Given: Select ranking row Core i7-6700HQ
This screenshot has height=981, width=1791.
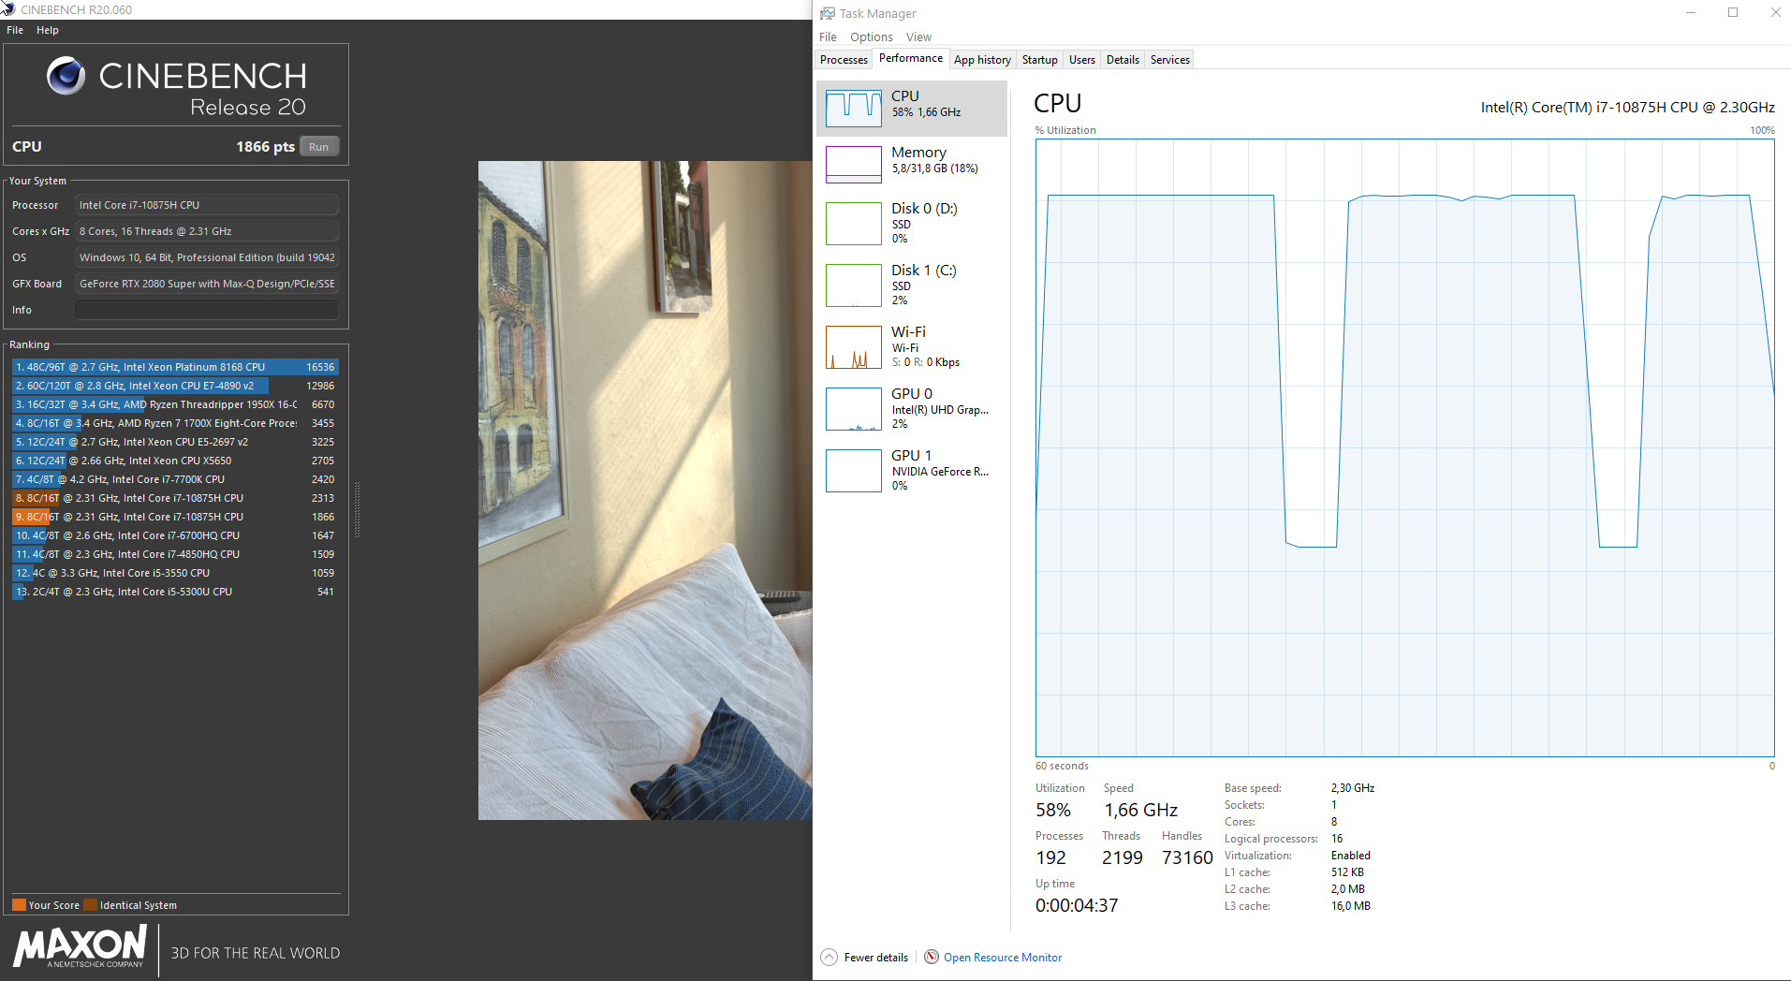Looking at the screenshot, I should click(x=175, y=535).
